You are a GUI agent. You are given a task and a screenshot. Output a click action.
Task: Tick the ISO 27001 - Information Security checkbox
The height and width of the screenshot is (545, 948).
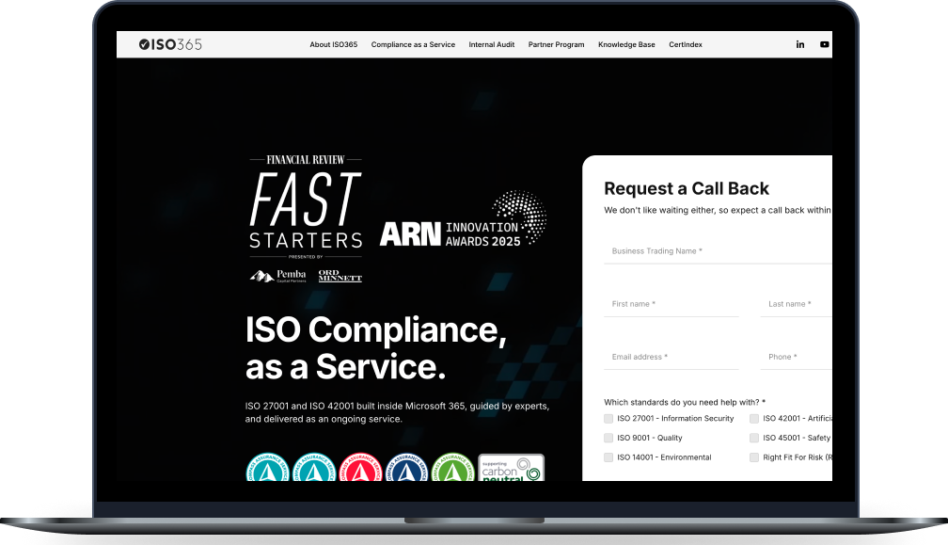click(x=608, y=419)
